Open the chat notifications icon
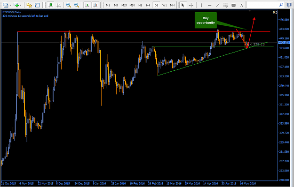The height and width of the screenshot is (187, 294). [x=289, y=5]
